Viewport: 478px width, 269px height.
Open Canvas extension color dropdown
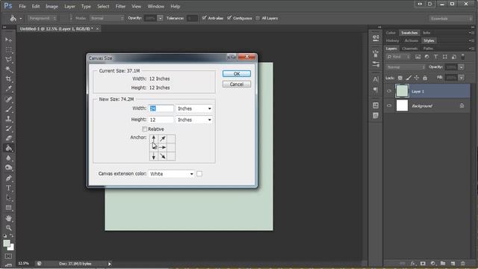click(x=172, y=174)
